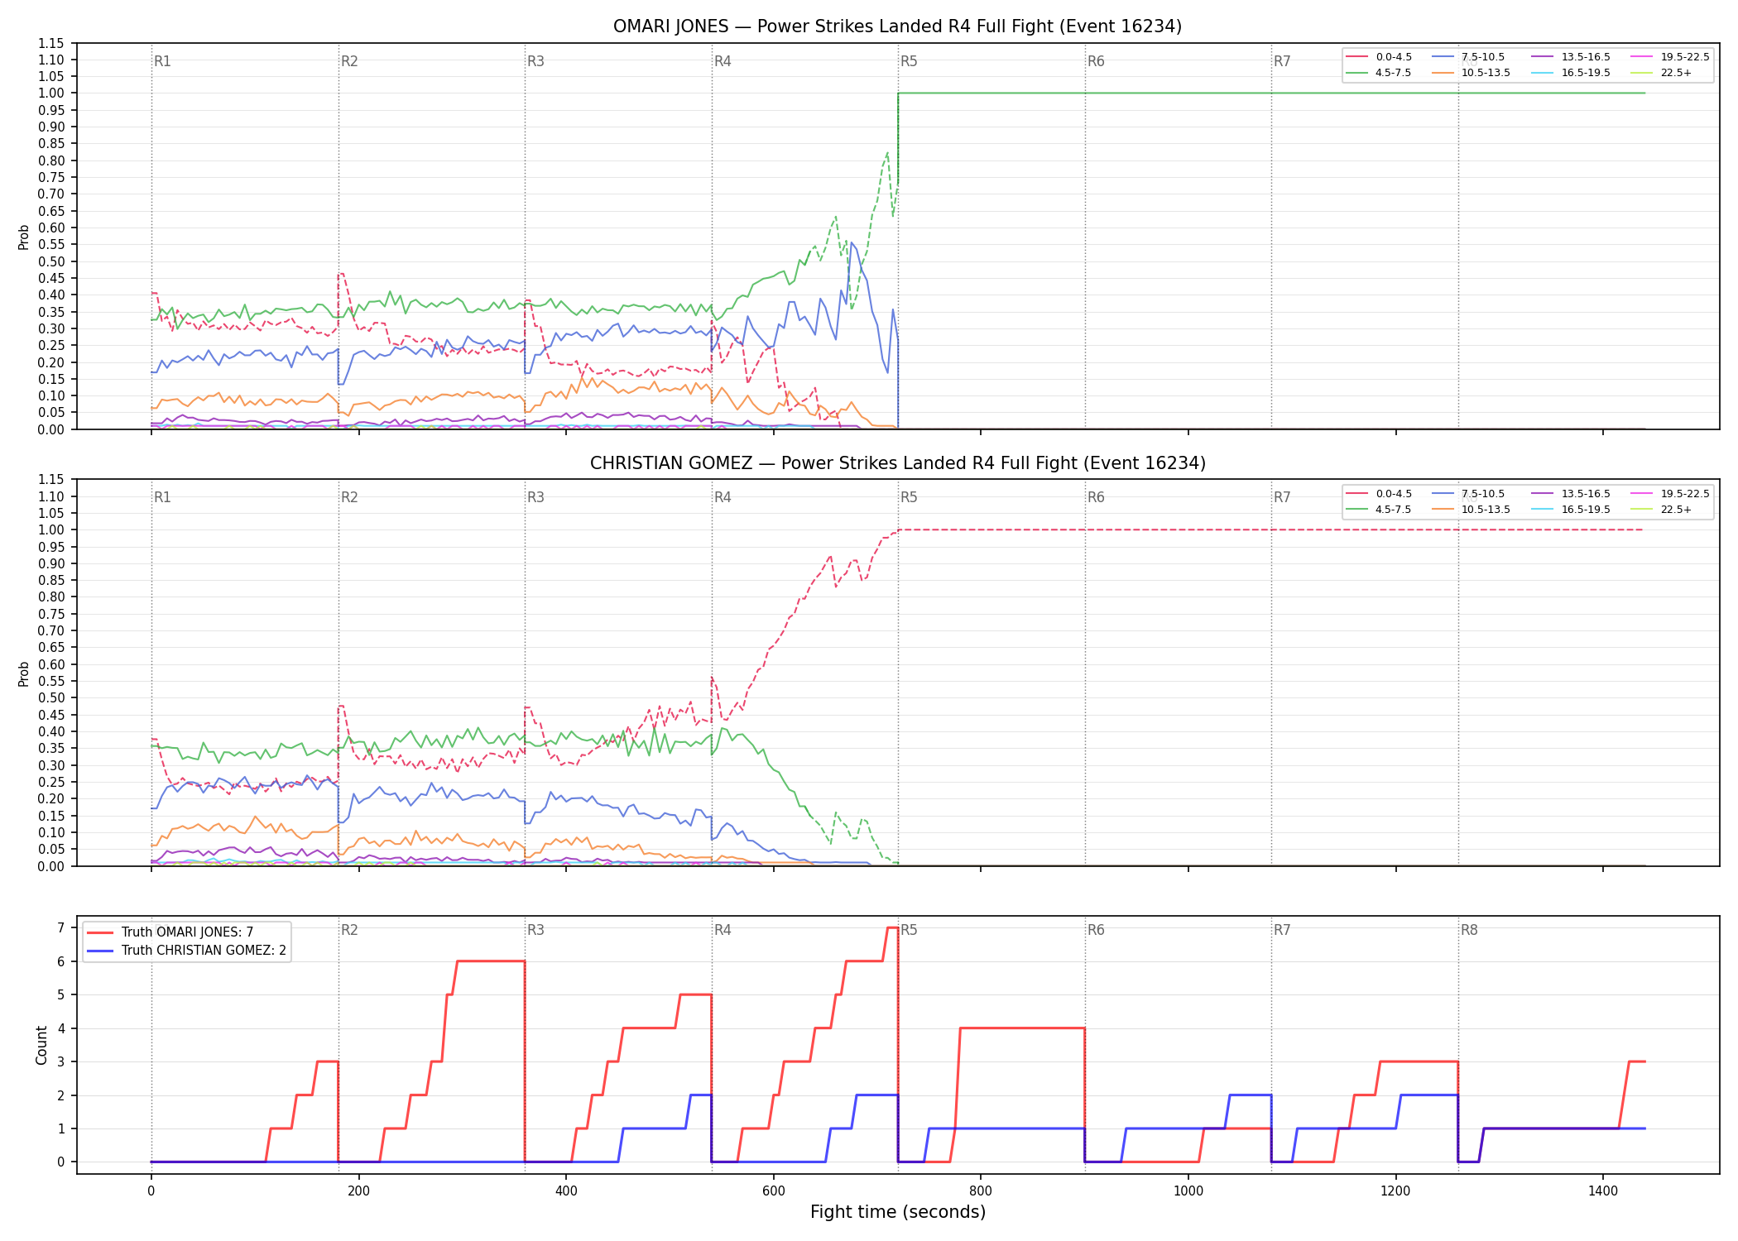Image resolution: width=1738 pixels, height=1241 pixels.
Task: Click the 19.5-22.5 legend label in Omari Jones chart
Action: [x=1685, y=57]
